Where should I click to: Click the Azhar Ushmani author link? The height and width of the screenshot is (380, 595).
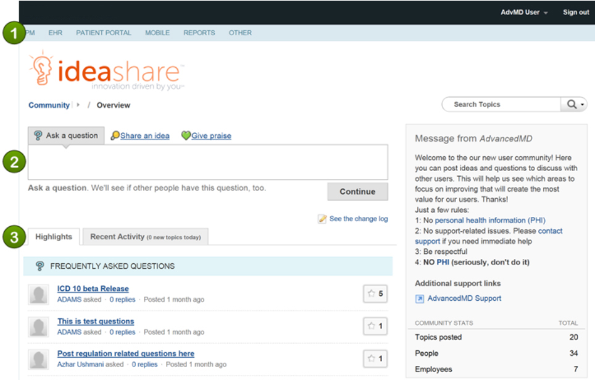tap(80, 365)
